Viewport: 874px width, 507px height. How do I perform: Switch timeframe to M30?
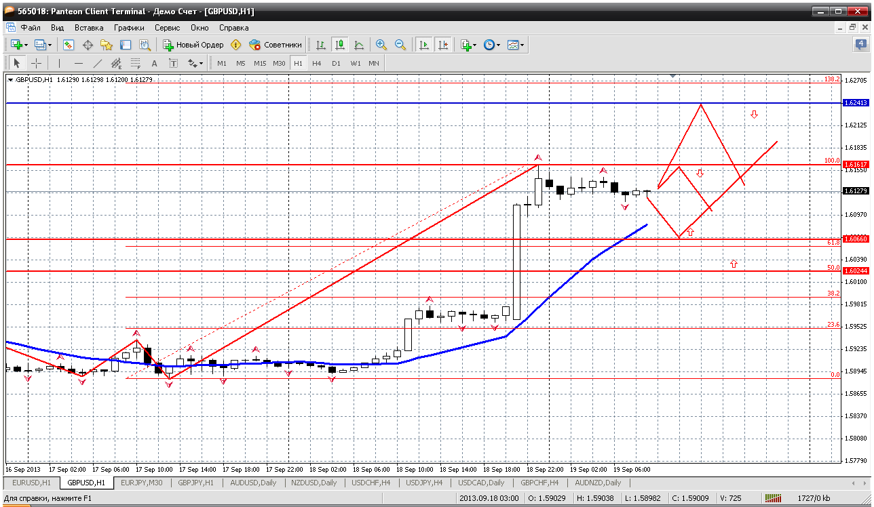279,63
